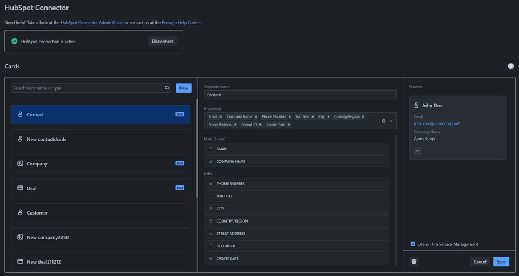Screen dimensions: 519x276
Task: Remove the Company Name property tag
Action: tap(256, 116)
